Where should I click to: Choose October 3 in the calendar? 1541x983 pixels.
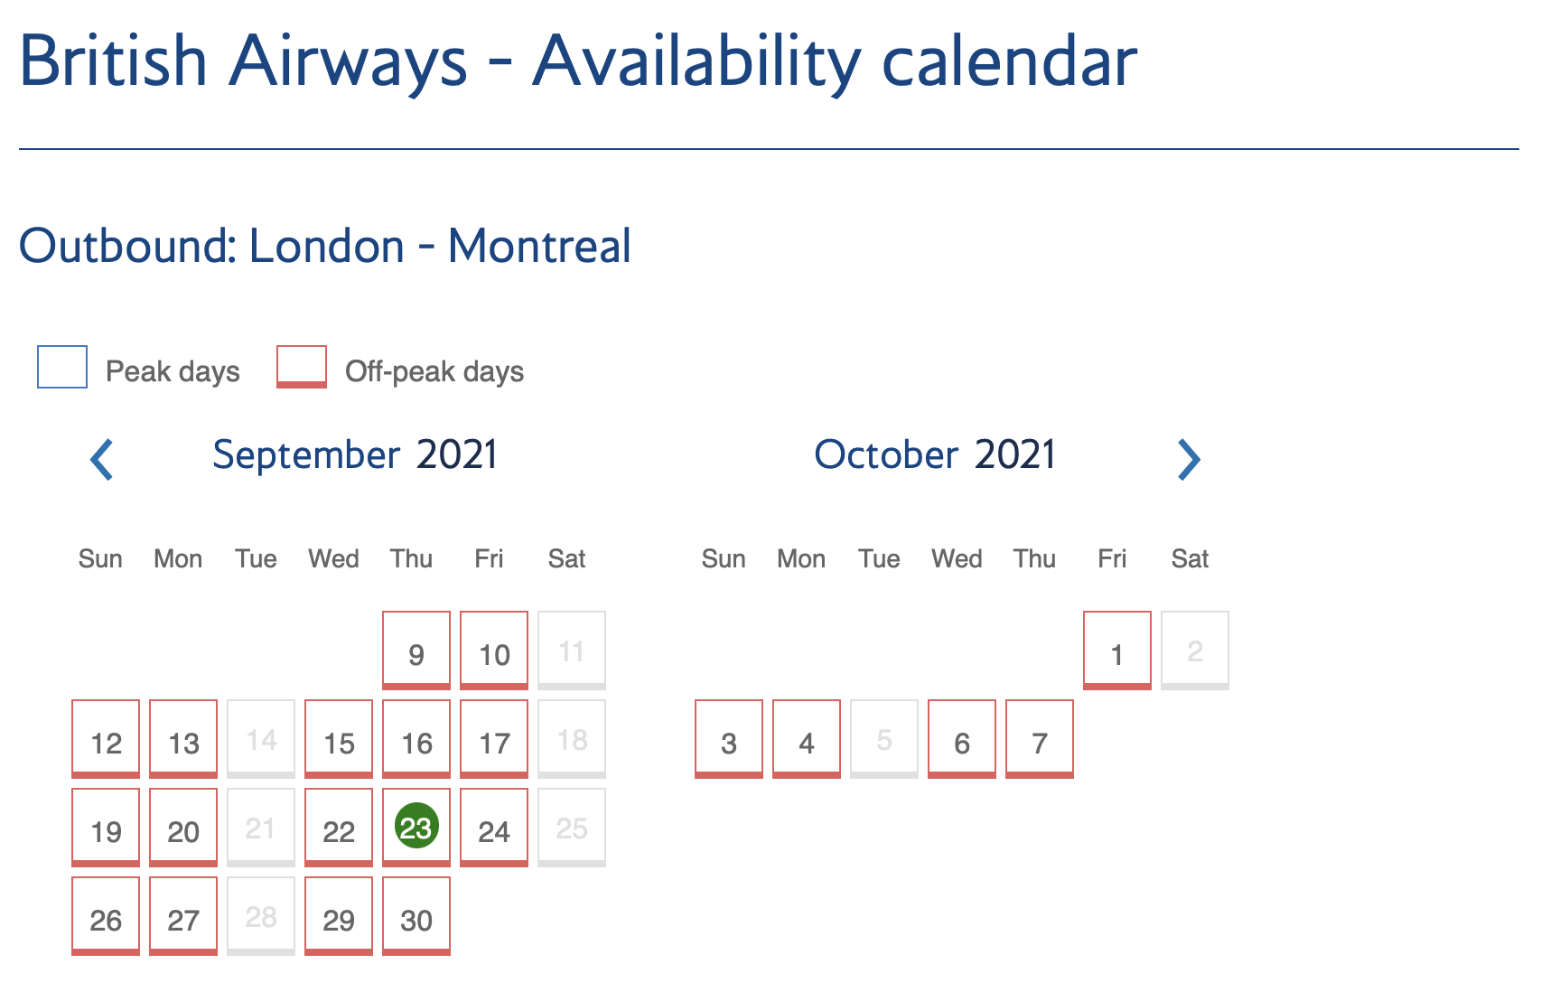pyautogui.click(x=728, y=739)
